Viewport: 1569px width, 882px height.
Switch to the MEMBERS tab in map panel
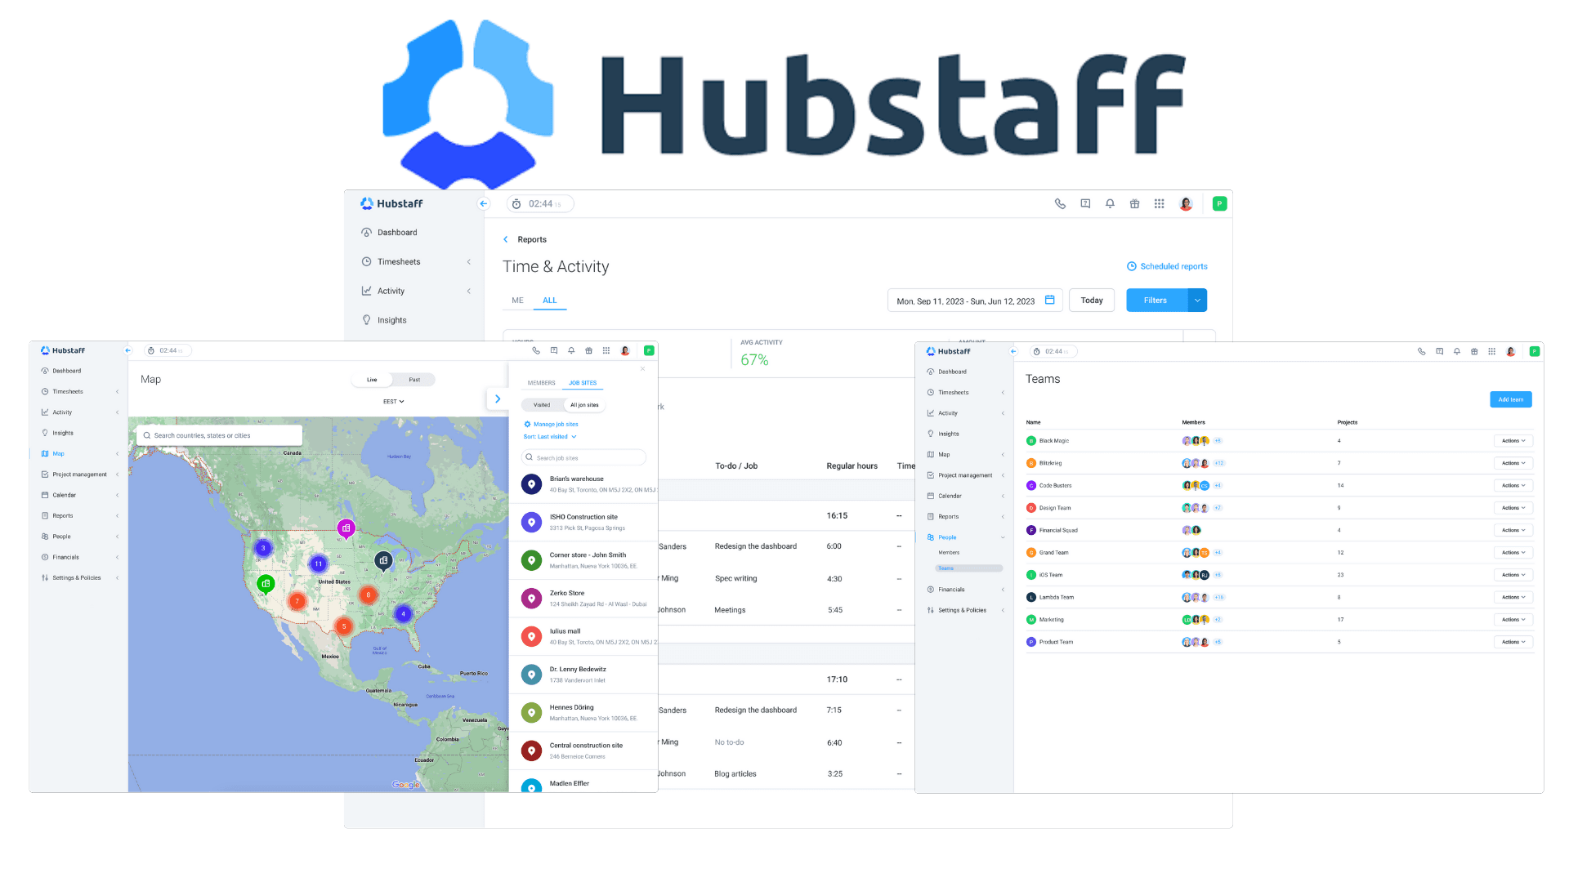pos(541,383)
